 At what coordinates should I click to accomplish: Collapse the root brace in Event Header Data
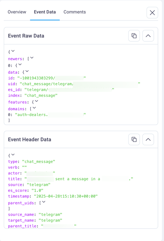[13, 155]
